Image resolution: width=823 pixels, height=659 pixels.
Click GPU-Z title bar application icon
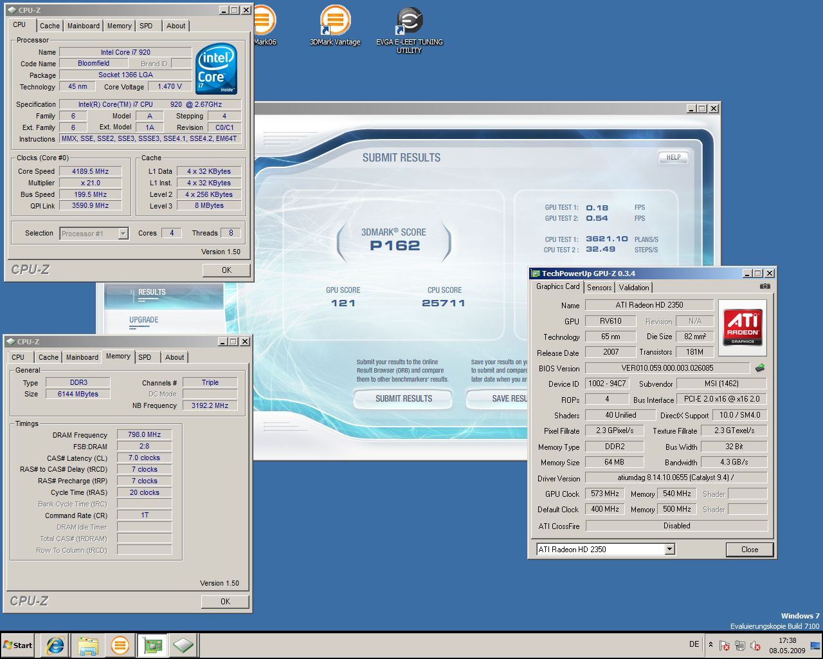536,274
